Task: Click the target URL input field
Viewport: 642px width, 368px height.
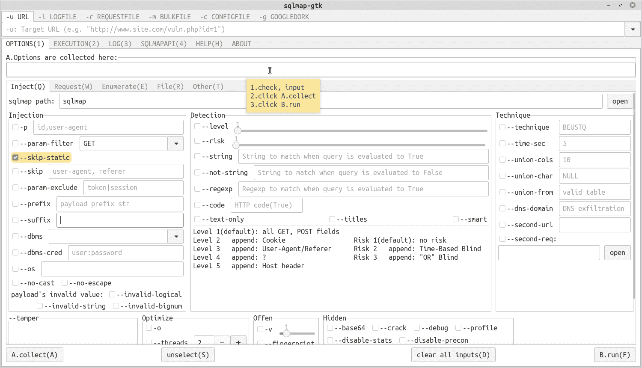Action: pyautogui.click(x=300, y=30)
